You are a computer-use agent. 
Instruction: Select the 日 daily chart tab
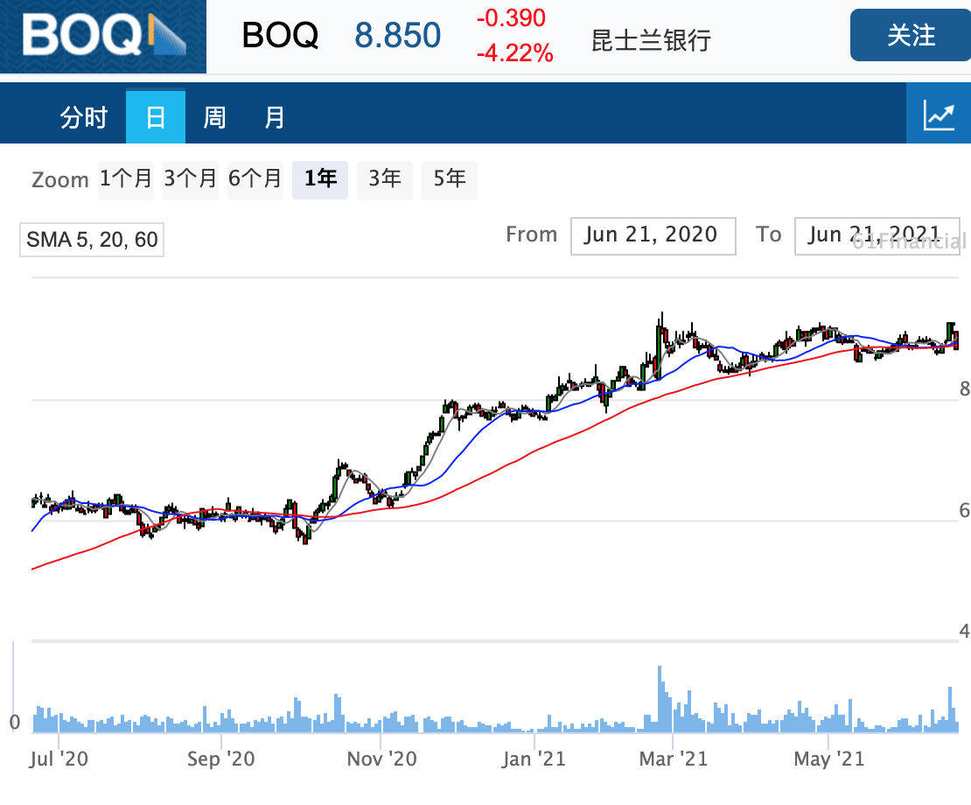click(156, 117)
